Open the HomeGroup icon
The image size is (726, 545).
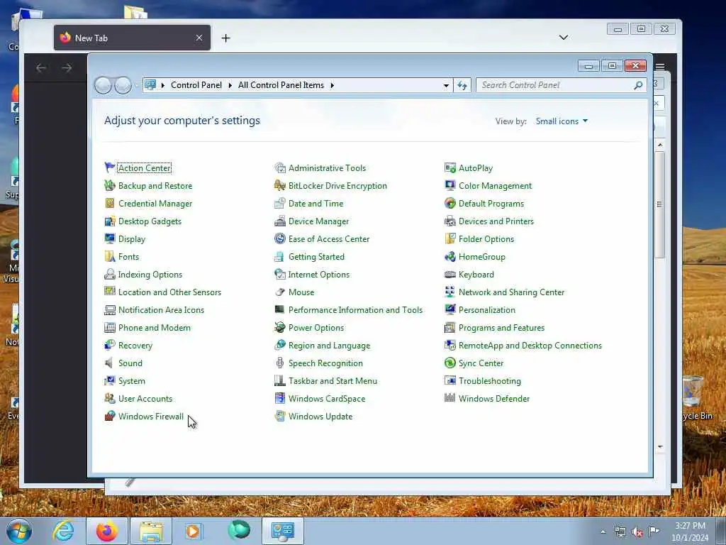(x=450, y=257)
